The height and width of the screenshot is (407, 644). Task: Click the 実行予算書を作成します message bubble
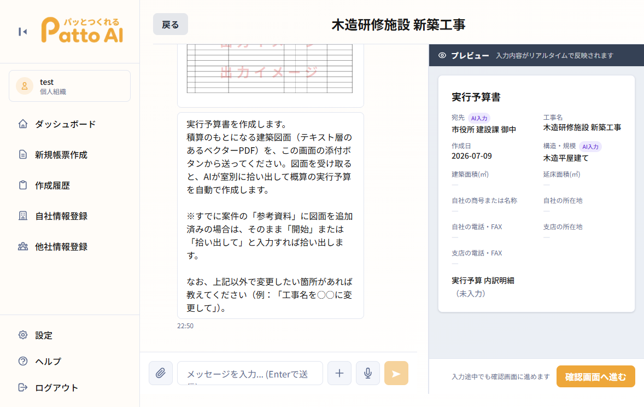(x=271, y=216)
